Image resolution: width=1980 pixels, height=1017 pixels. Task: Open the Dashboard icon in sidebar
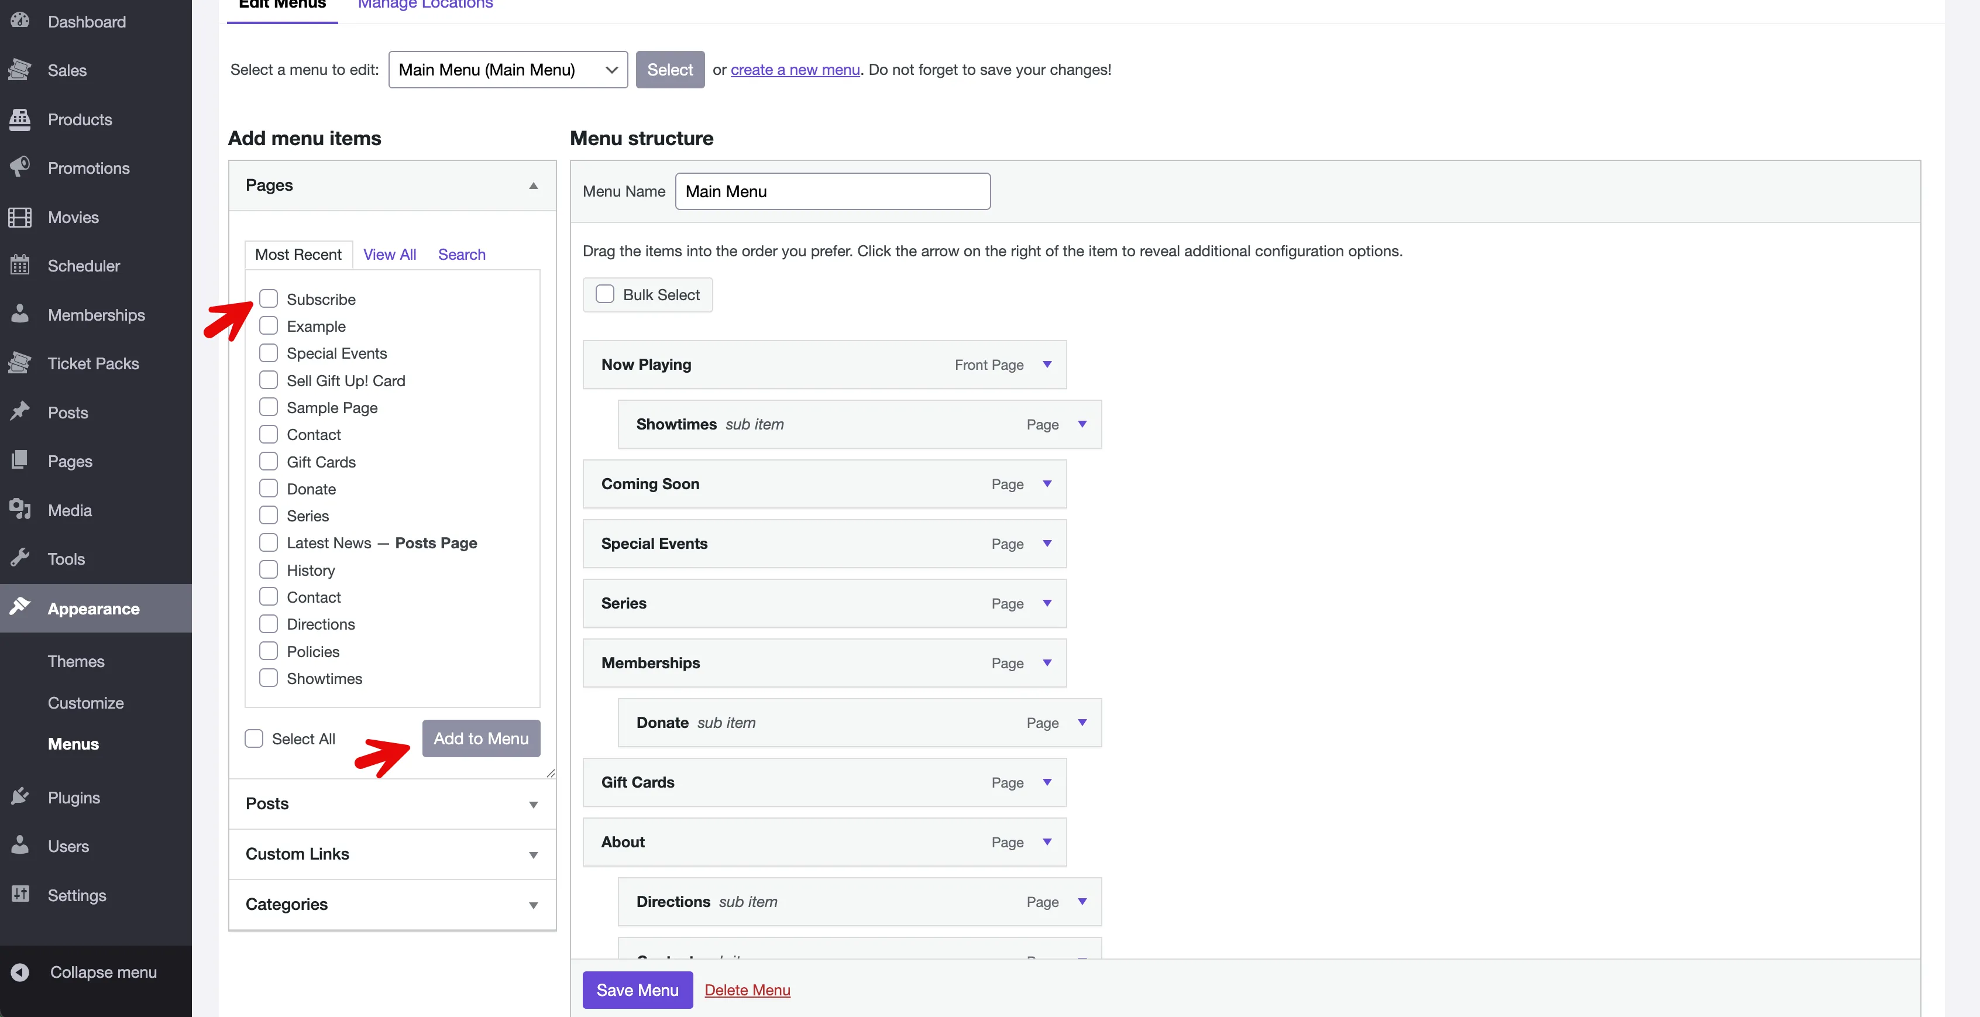coord(20,20)
